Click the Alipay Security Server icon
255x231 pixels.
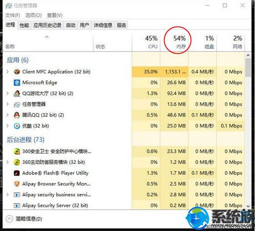tap(17, 205)
